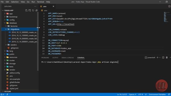Screen dimensions: 171x96
Task: Collapse all folders in Explorer
Action: (36, 10)
